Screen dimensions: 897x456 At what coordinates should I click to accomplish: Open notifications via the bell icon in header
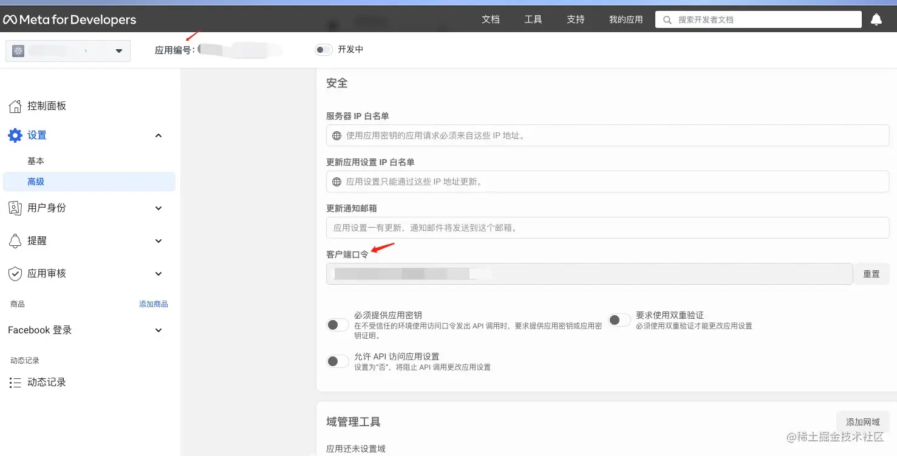tap(876, 20)
